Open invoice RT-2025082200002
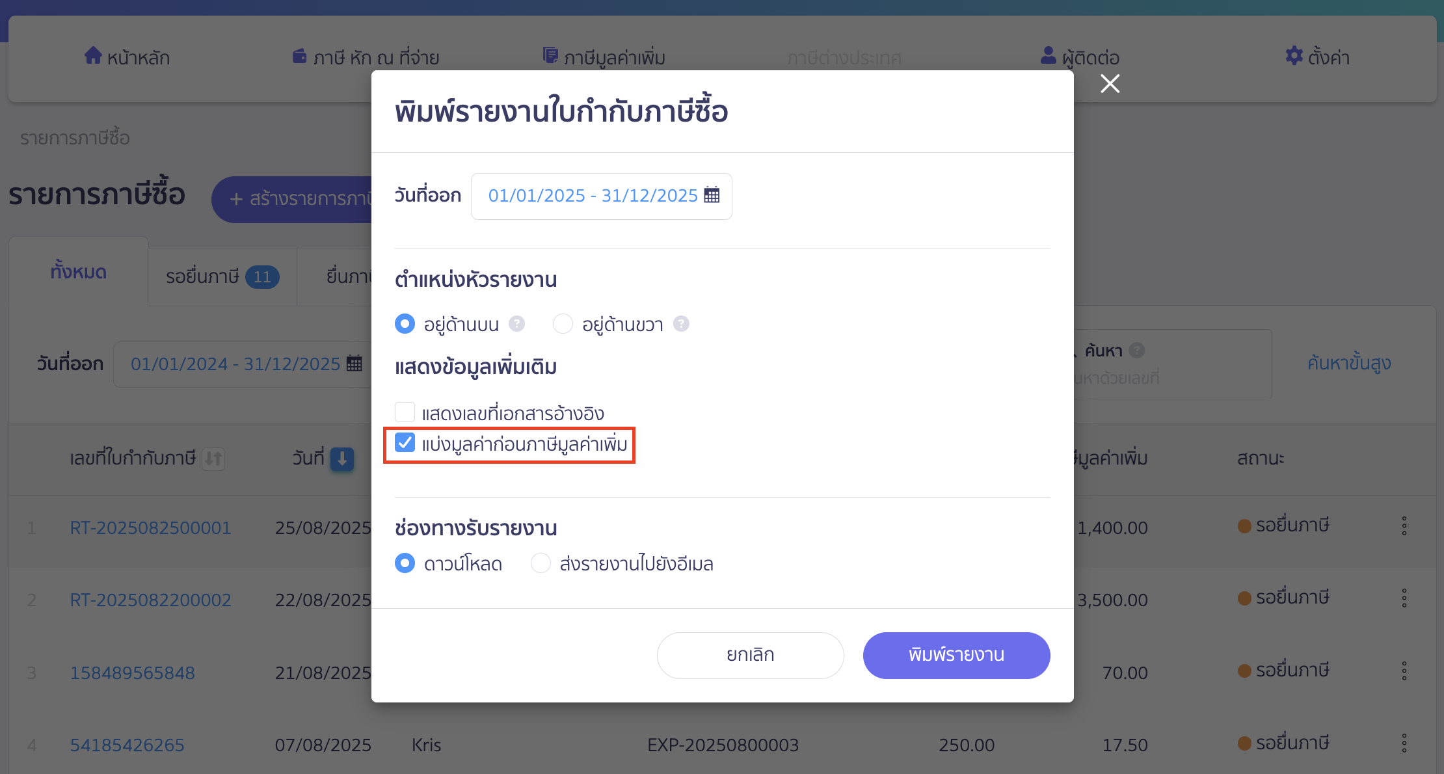1444x774 pixels. tap(150, 599)
